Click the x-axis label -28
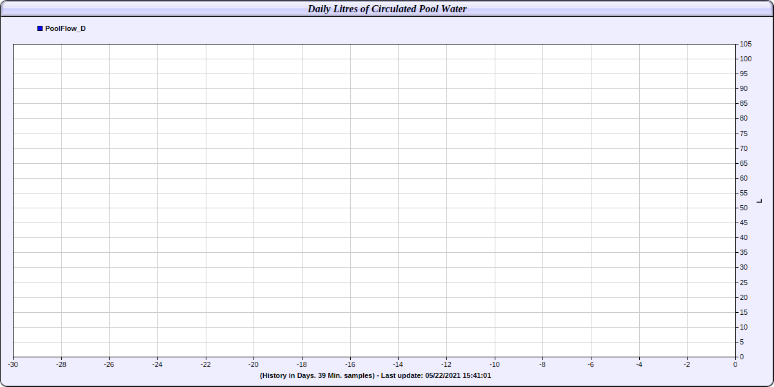Image resolution: width=774 pixels, height=387 pixels. pos(61,364)
